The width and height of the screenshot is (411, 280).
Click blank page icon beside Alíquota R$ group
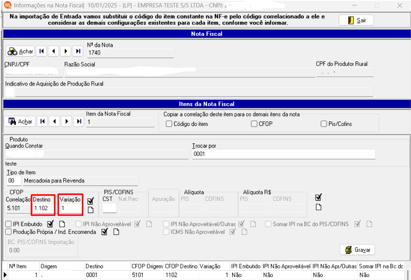tap(319, 207)
